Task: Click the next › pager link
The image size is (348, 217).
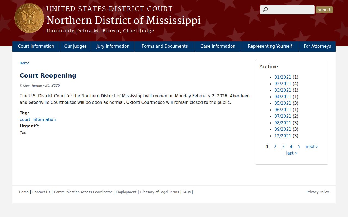Action: 312,147
